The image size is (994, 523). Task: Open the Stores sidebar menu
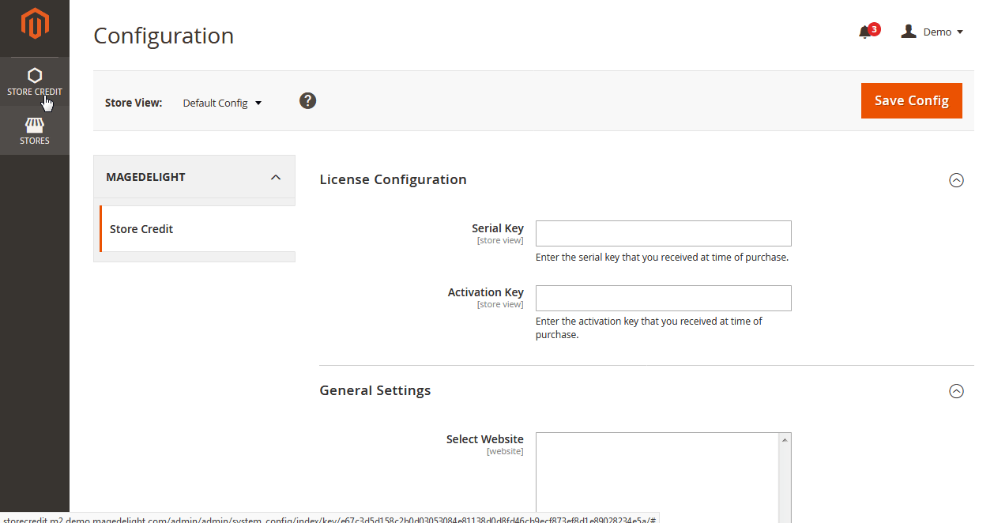[x=35, y=131]
